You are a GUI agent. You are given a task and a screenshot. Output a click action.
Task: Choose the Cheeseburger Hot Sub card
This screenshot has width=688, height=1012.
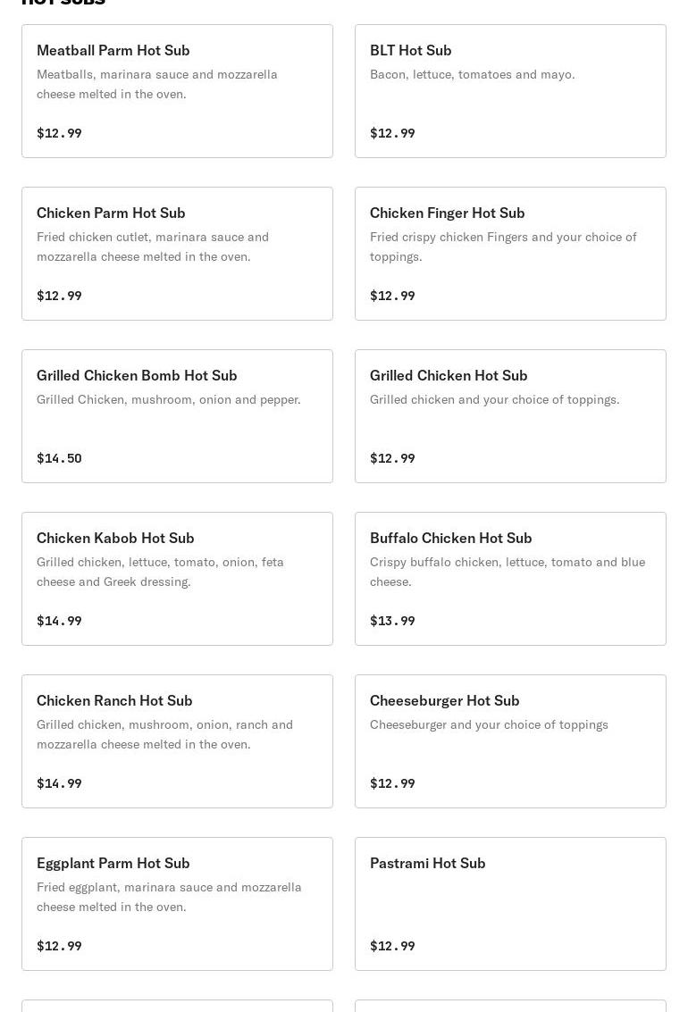(x=510, y=741)
